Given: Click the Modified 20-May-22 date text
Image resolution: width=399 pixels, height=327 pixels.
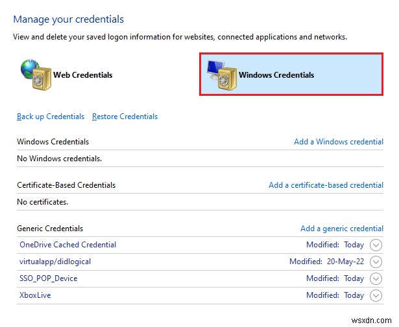Looking at the screenshot, I should (326, 262).
